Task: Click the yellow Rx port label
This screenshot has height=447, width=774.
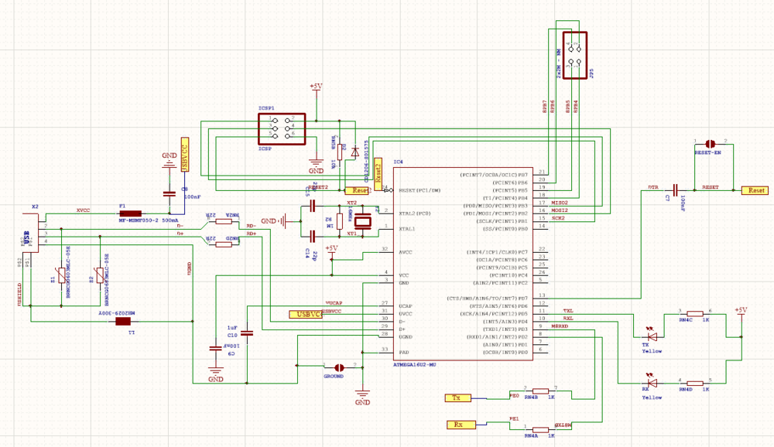Action: click(457, 425)
